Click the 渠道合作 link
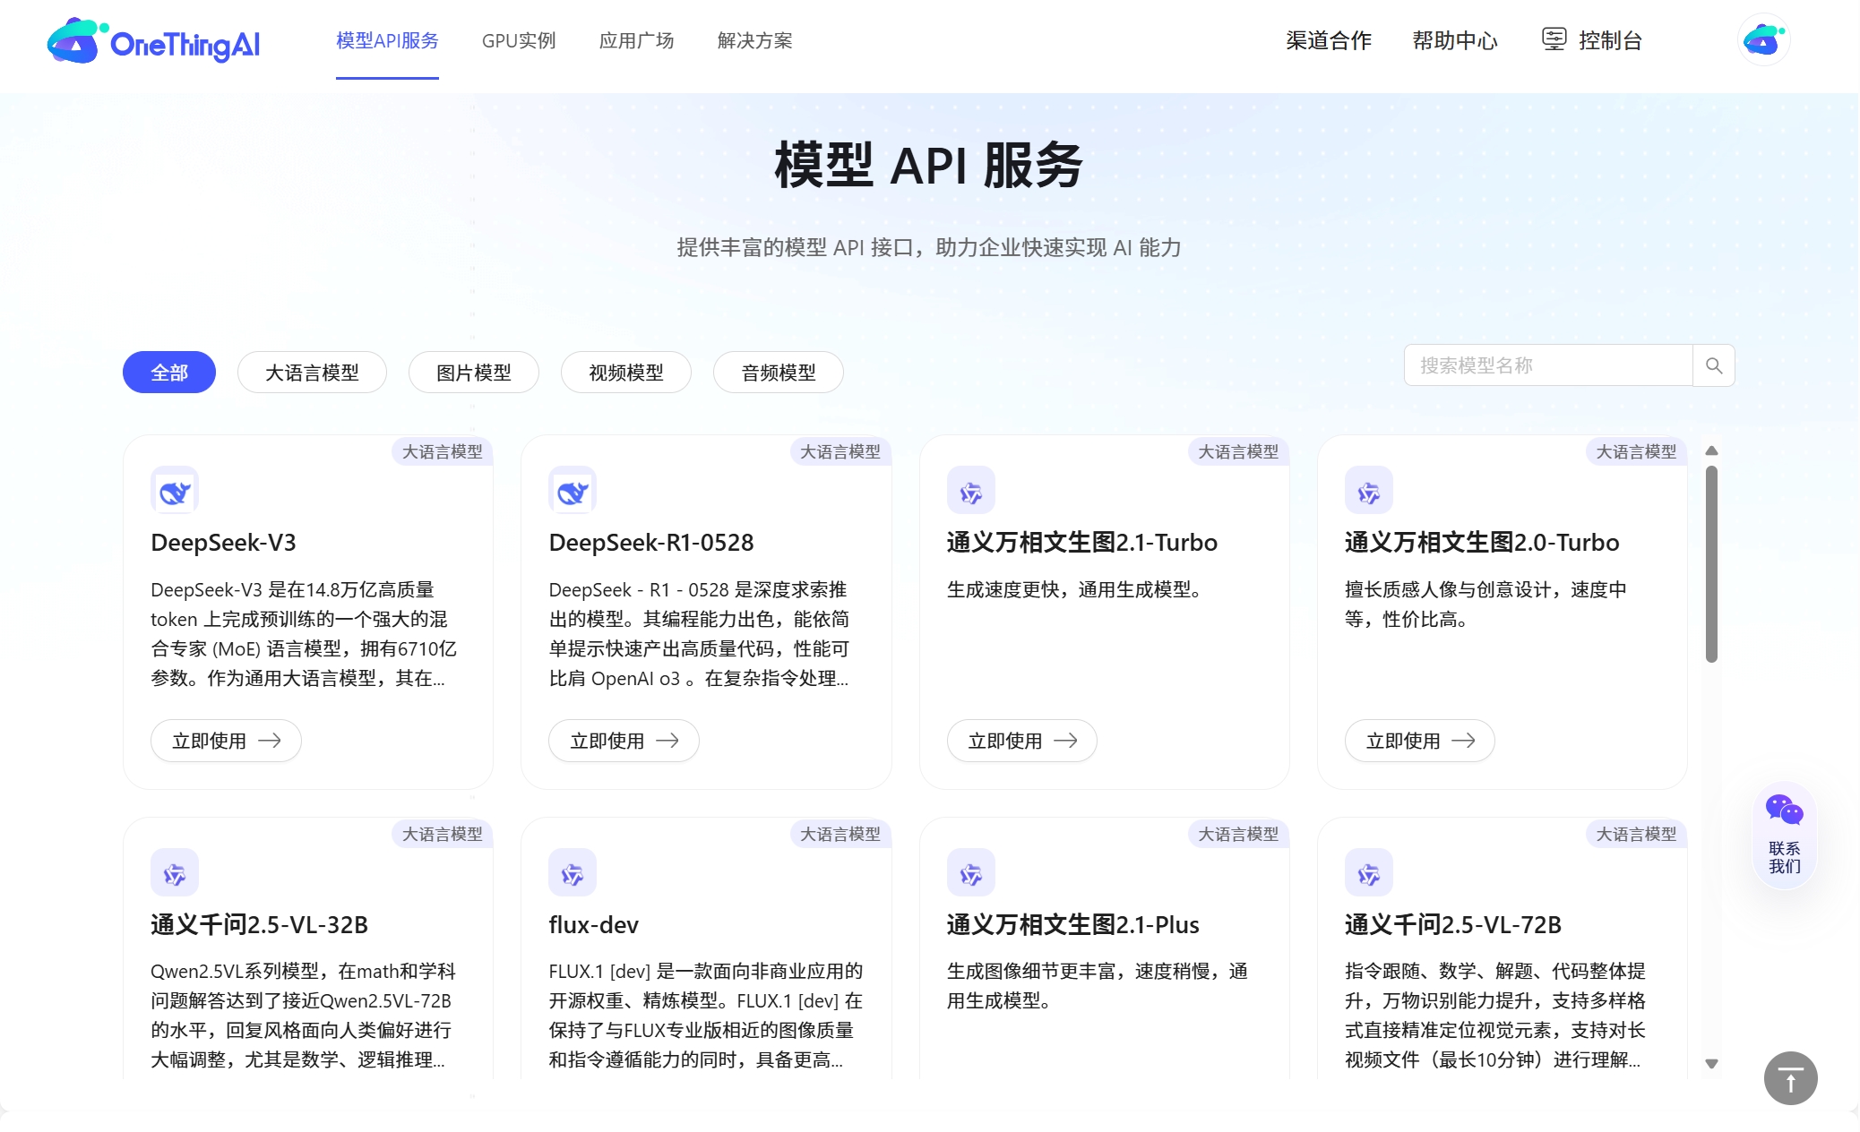Image resolution: width=1860 pixels, height=1132 pixels. click(x=1328, y=40)
